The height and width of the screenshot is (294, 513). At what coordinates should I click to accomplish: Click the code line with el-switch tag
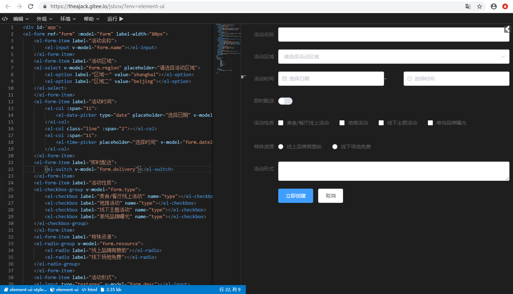(109, 169)
